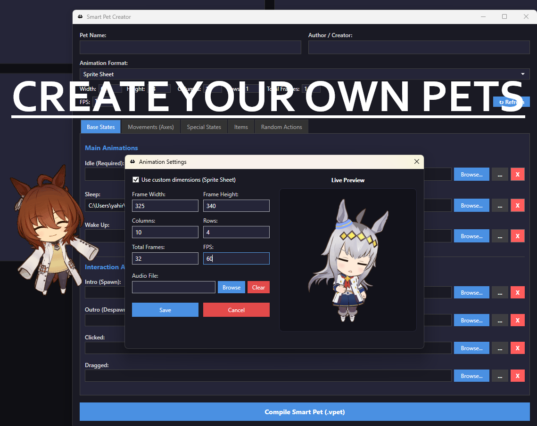Select the Total Frames field showing 32
The height and width of the screenshot is (426, 537).
165,258
